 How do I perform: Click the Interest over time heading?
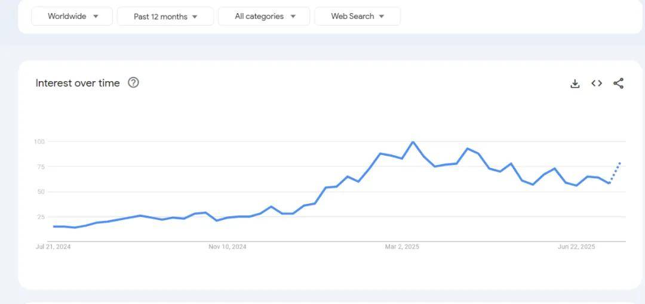[78, 83]
